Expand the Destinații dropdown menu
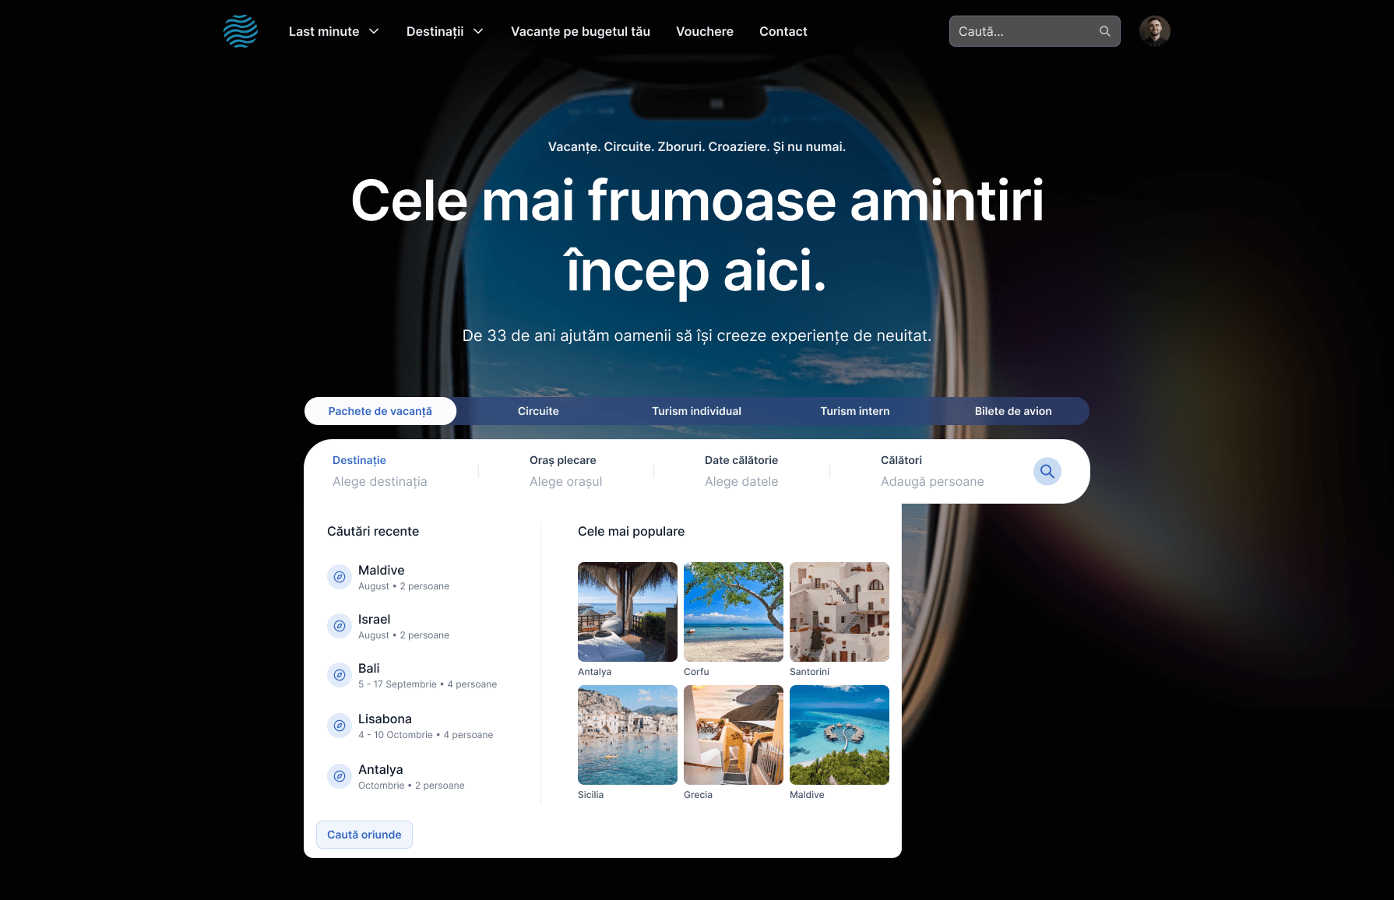Image resolution: width=1394 pixels, height=900 pixels. (x=445, y=31)
